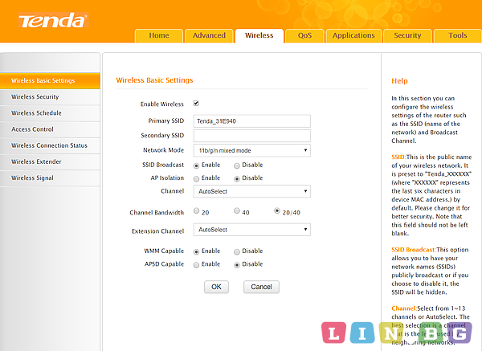Image resolution: width=482 pixels, height=351 pixels.
Task: Switch to the Tools tab
Action: coord(458,35)
